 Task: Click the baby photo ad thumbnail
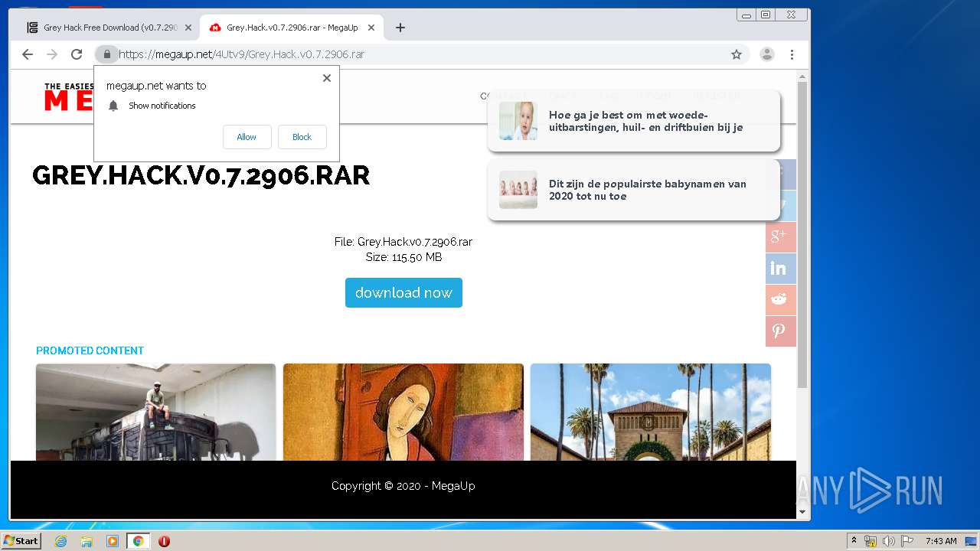518,121
